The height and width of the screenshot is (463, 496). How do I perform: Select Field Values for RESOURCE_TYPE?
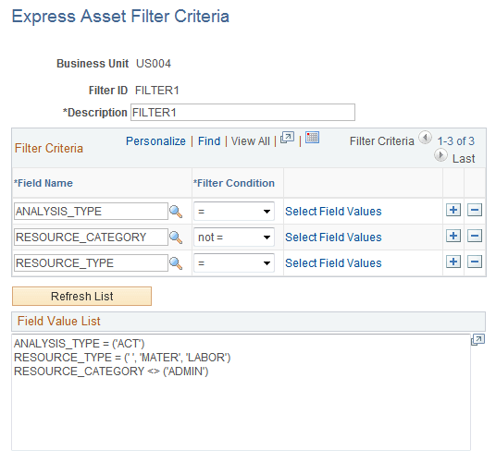tap(333, 263)
